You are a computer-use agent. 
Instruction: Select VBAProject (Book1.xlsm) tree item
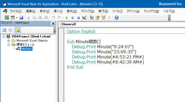coord(31,36)
